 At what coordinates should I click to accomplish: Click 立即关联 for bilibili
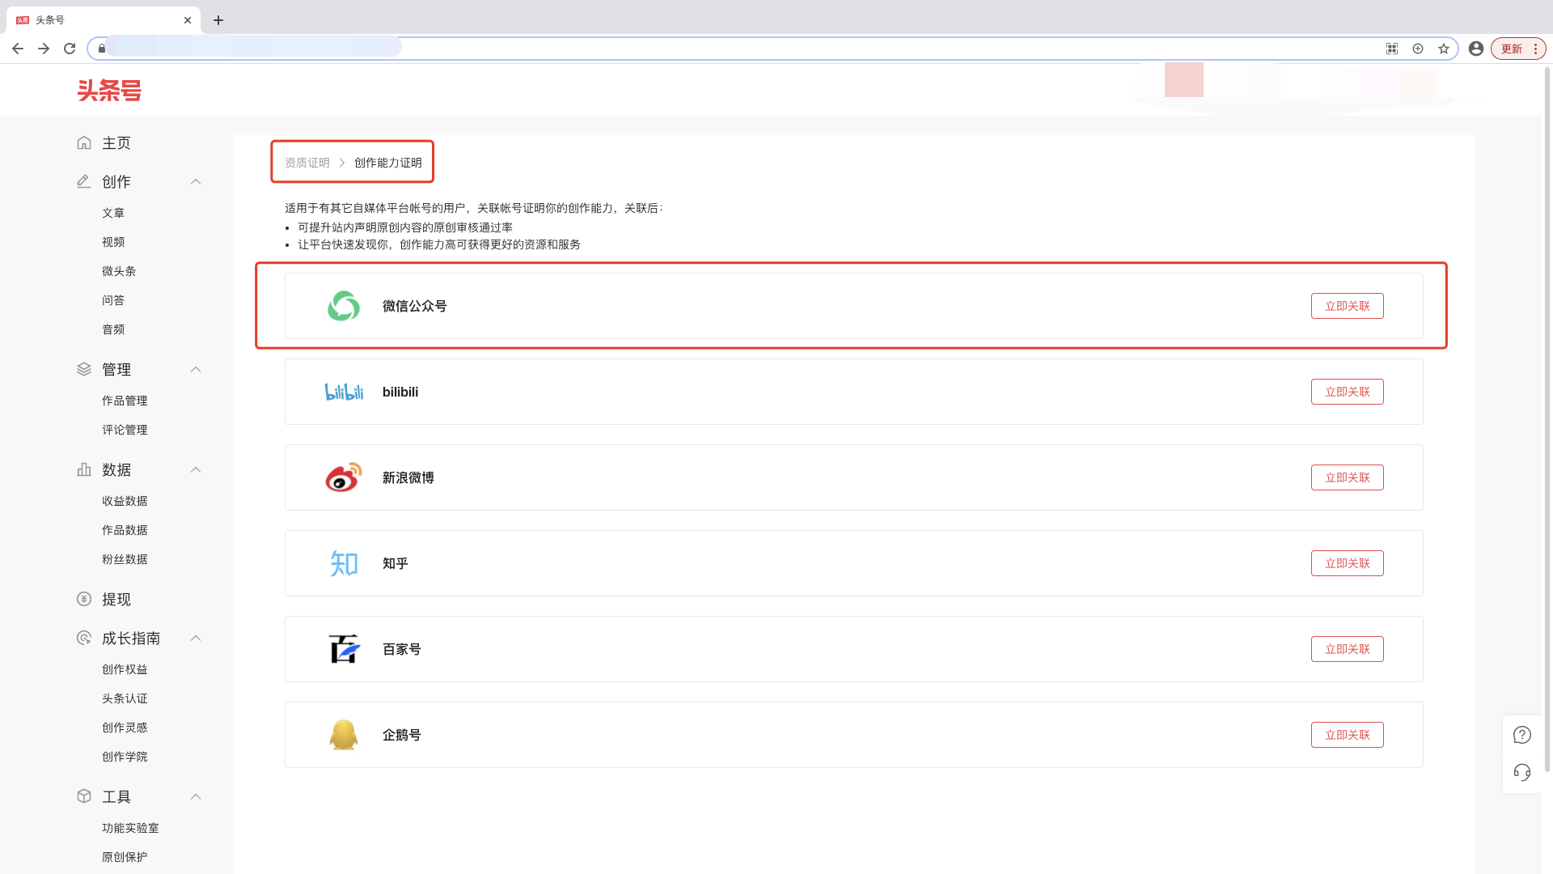point(1348,392)
